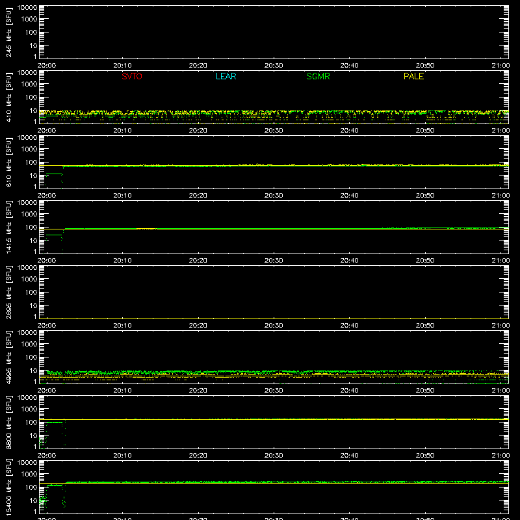Click the 1000 tick label on 410 MHz axis
The height and width of the screenshot is (520, 520).
[x=29, y=84]
